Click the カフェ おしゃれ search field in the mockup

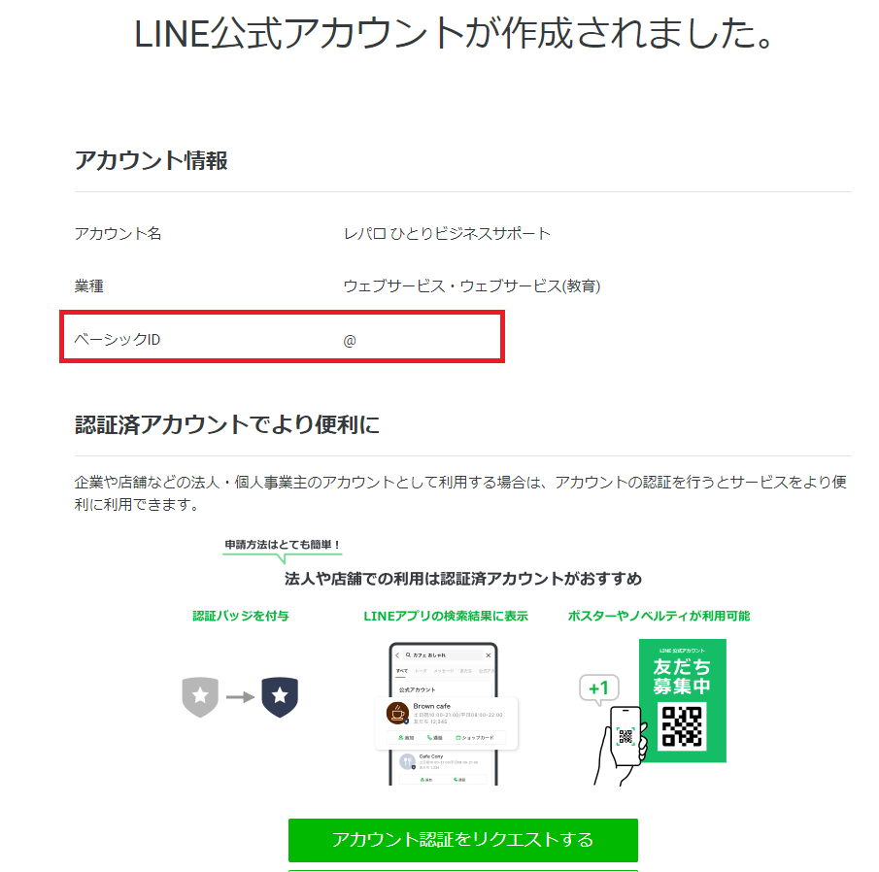pyautogui.click(x=435, y=655)
